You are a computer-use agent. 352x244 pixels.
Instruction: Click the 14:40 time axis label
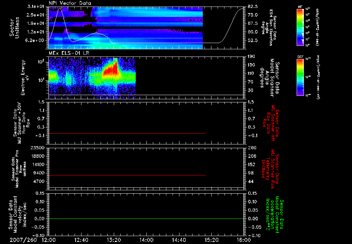pos(179,240)
